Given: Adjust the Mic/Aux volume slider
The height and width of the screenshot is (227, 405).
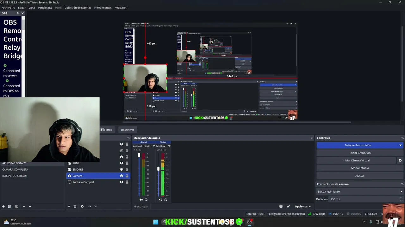Looking at the screenshot, I should tap(158, 169).
